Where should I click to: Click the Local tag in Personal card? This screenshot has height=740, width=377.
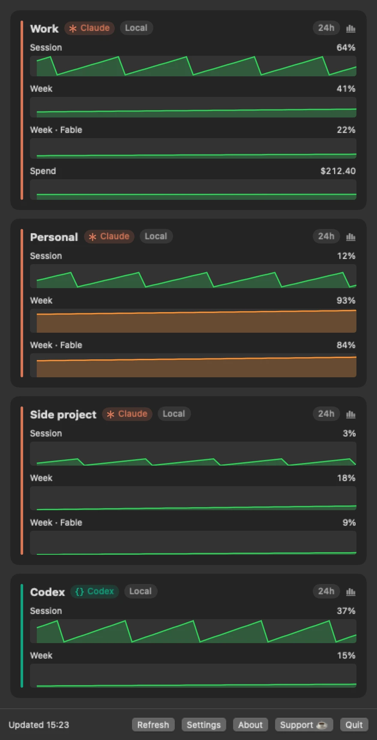[x=156, y=236]
